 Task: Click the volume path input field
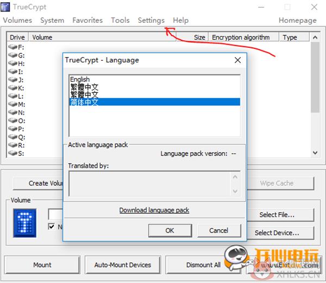(x=55, y=215)
